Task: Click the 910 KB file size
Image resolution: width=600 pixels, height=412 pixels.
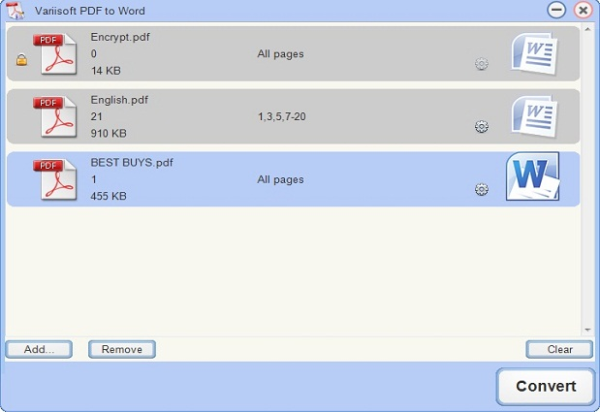Action: click(109, 134)
